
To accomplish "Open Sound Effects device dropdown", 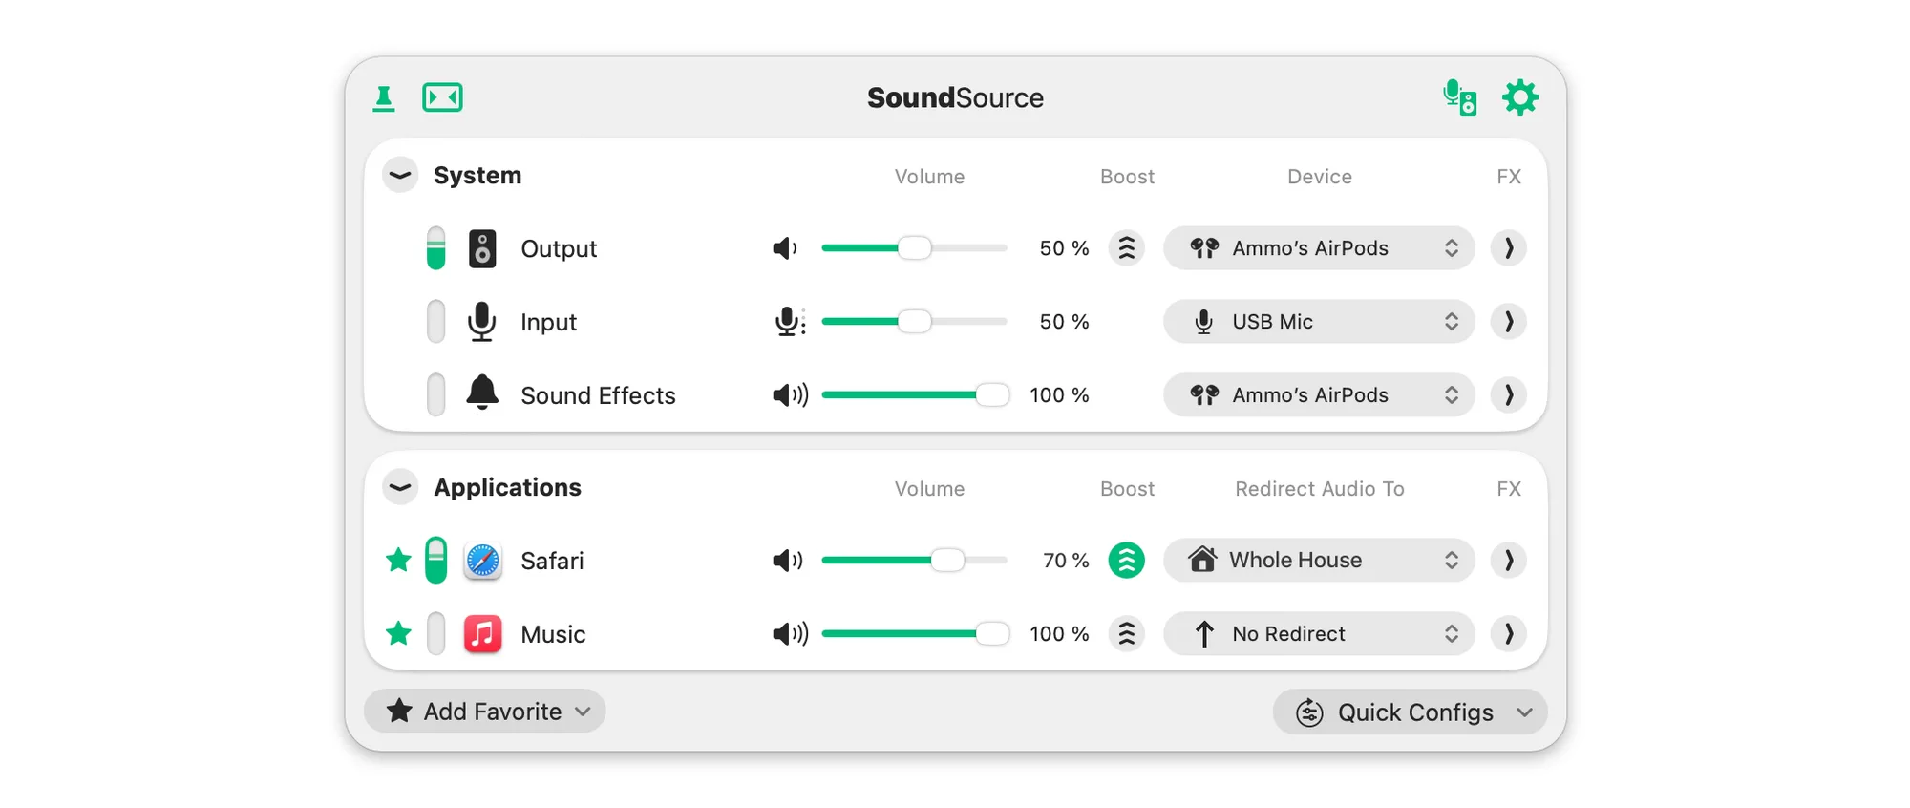I will [x=1319, y=395].
